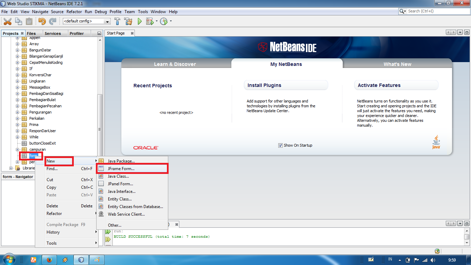
Task: Click the Debug Project toolbar icon
Action: [x=149, y=21]
